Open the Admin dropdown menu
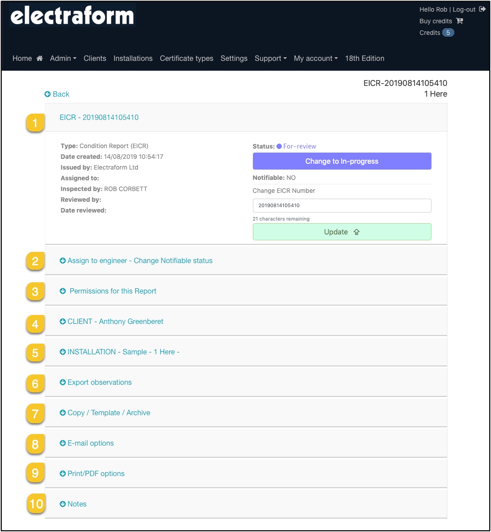The width and height of the screenshot is (491, 532). coord(63,58)
